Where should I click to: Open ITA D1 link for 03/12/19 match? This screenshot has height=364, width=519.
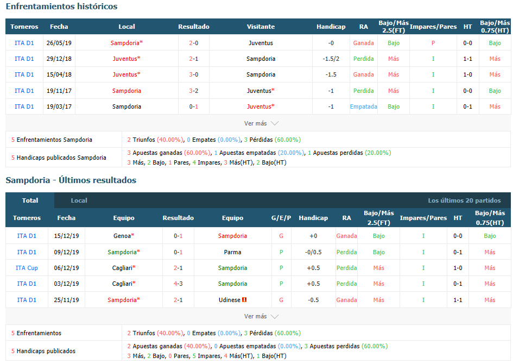coord(27,284)
